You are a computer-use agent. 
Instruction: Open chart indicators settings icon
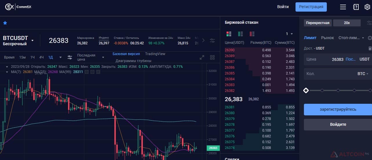(x=70, y=57)
